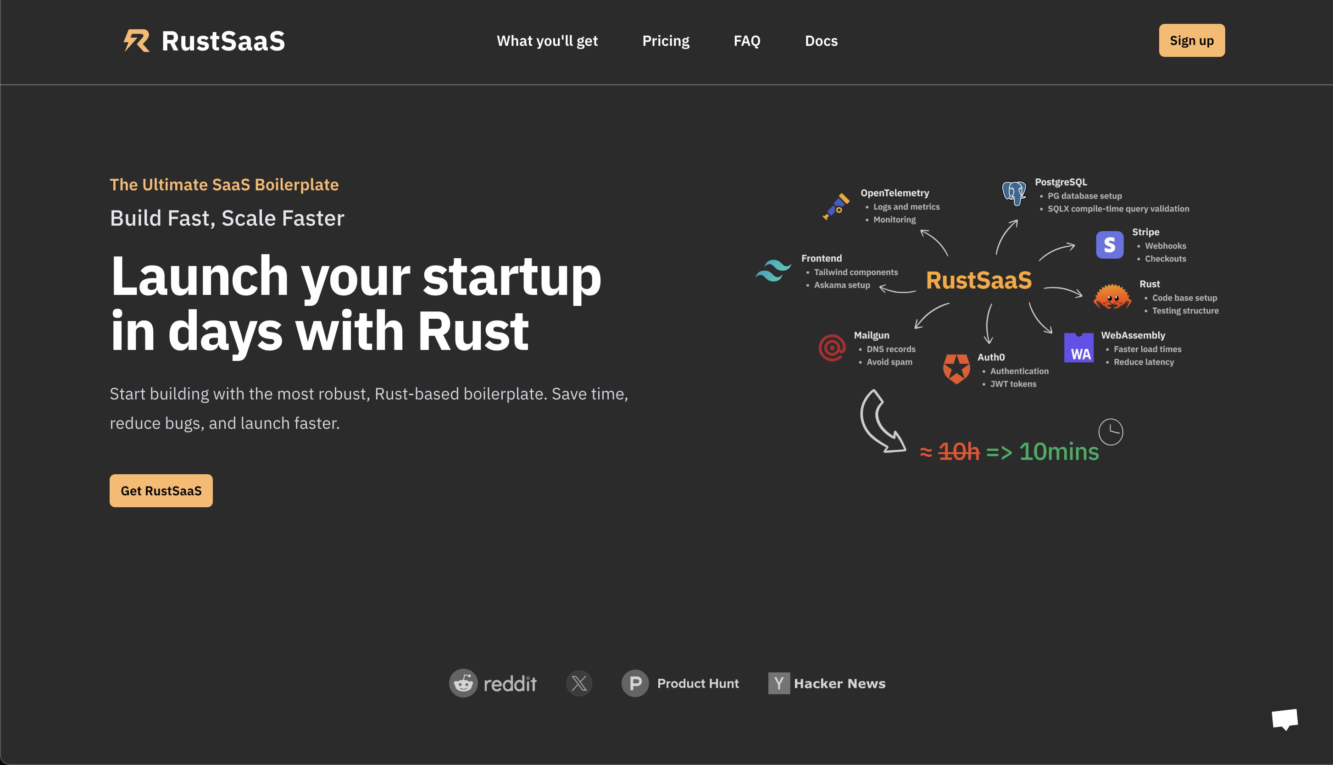Click the 'Start building with the most robust' paragraph

point(369,408)
